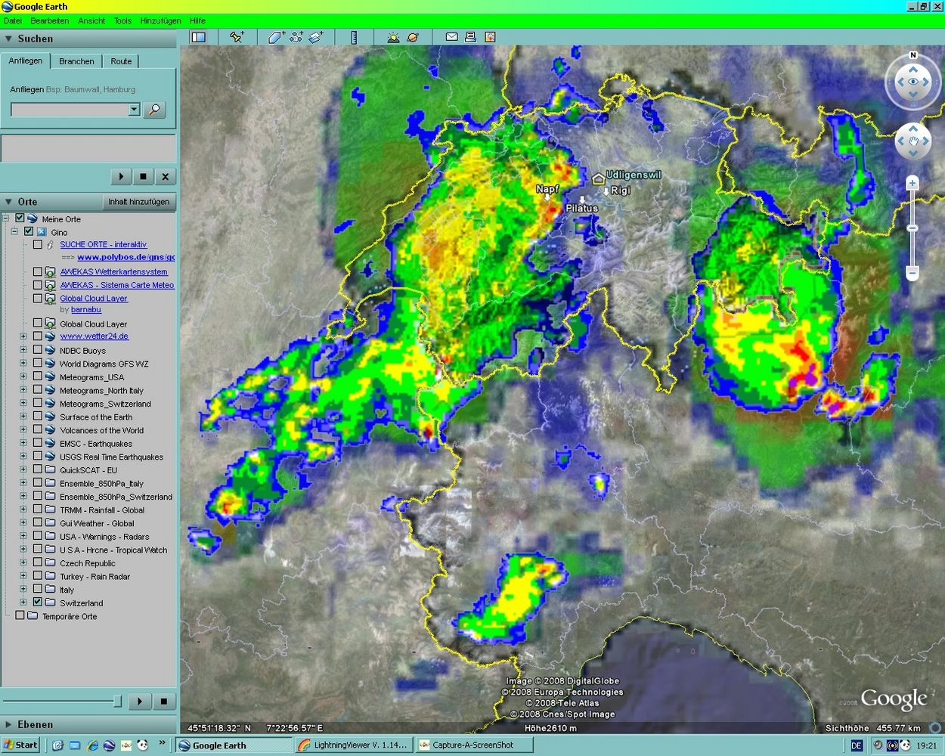This screenshot has width=945, height=756.
Task: Open the Google Maps view icon
Action: click(x=490, y=37)
